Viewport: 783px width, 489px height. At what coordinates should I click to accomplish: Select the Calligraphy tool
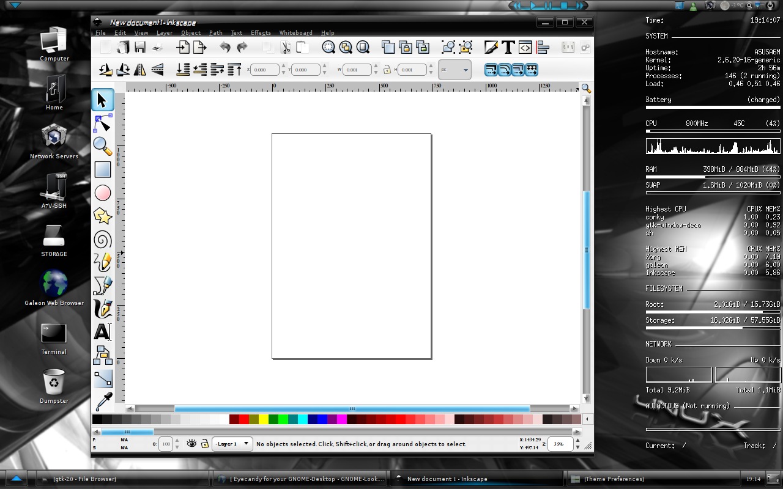click(x=102, y=309)
